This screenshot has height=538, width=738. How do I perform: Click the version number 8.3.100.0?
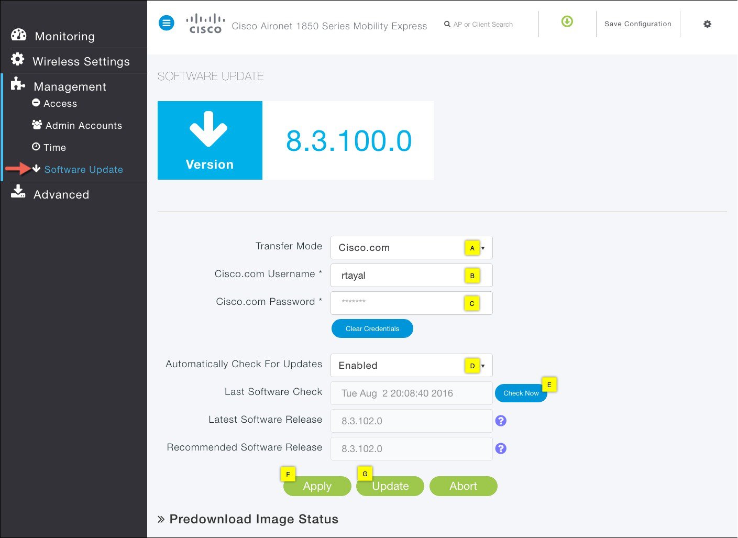(x=349, y=141)
